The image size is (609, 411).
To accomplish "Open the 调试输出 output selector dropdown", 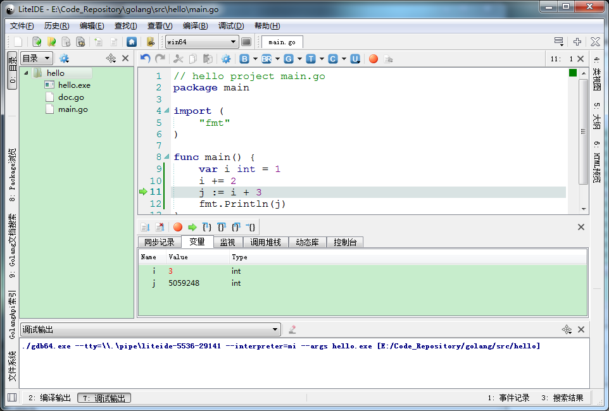I will click(x=150, y=329).
